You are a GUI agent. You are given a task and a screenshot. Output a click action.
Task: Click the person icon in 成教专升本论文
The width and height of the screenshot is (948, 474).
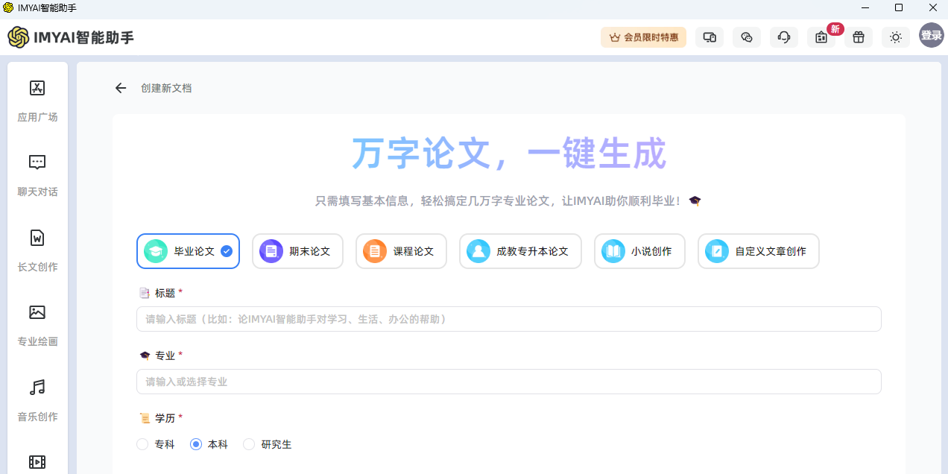478,251
